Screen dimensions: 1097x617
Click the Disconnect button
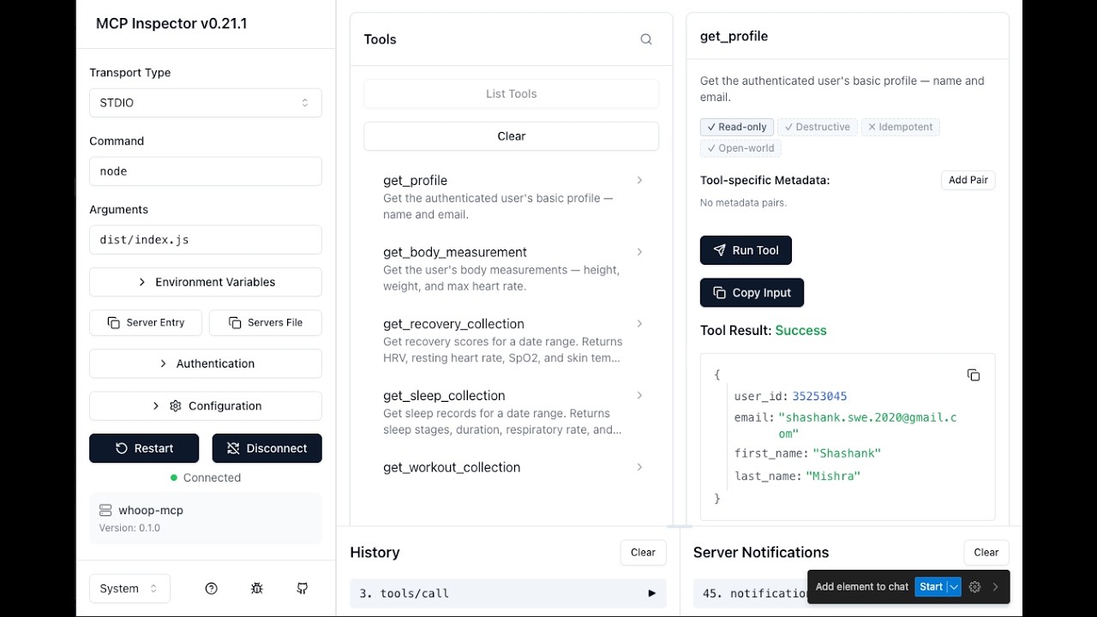(267, 448)
